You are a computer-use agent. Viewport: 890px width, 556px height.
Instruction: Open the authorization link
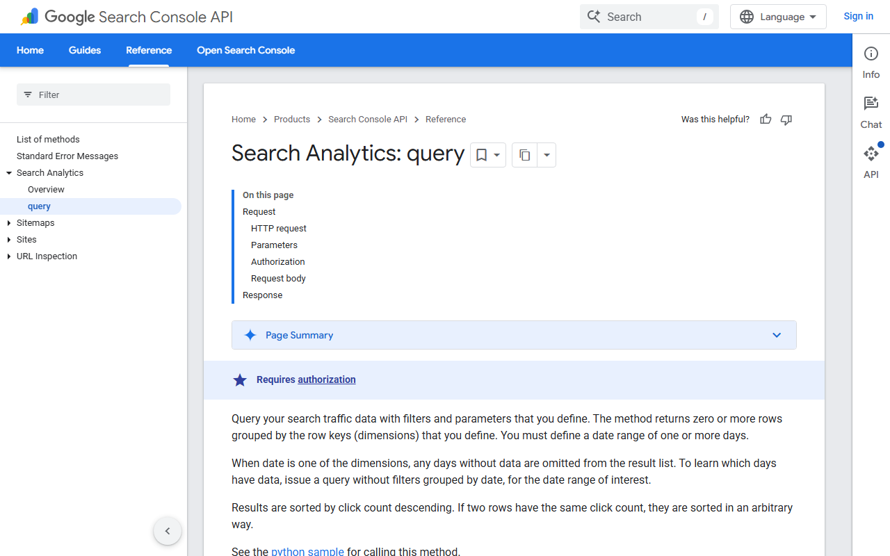coord(327,379)
